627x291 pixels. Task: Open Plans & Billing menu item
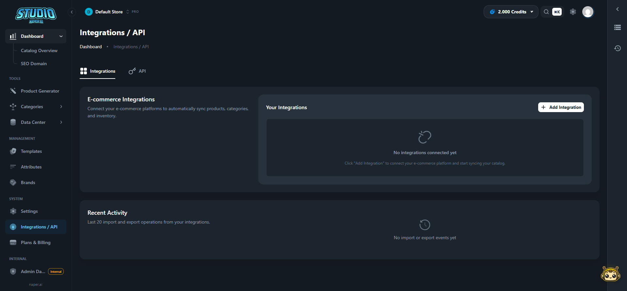[36, 242]
